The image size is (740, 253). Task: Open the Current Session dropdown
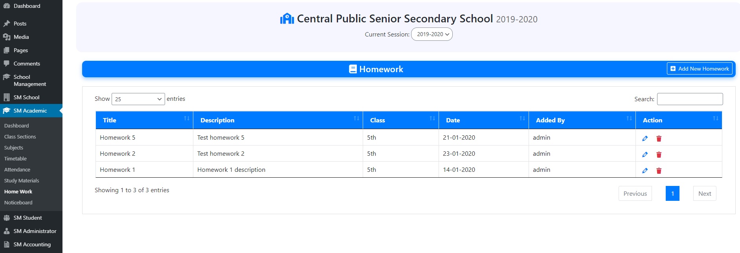pyautogui.click(x=432, y=35)
